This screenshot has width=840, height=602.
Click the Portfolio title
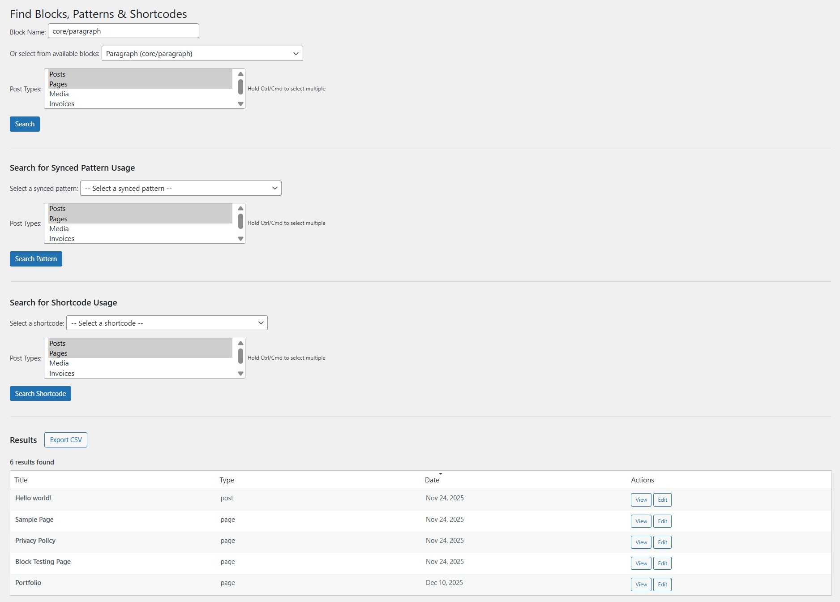[x=28, y=583]
